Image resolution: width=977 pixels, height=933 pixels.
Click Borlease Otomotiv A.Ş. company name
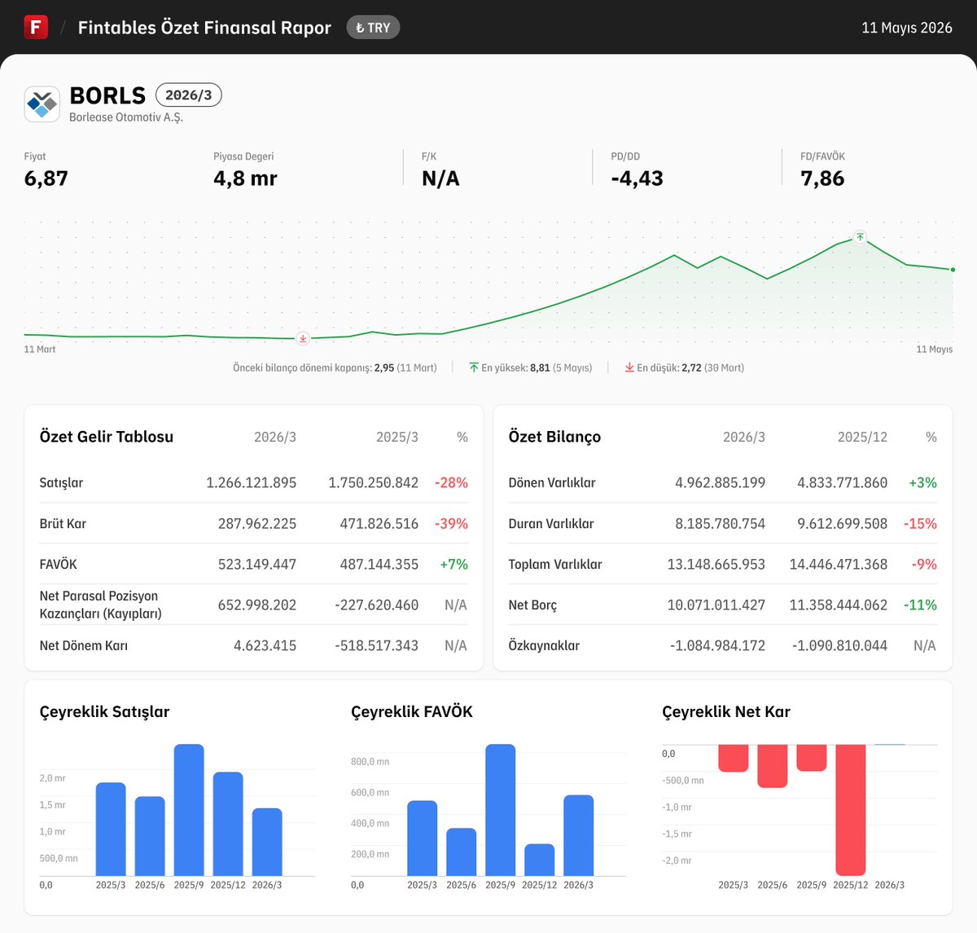click(x=126, y=117)
